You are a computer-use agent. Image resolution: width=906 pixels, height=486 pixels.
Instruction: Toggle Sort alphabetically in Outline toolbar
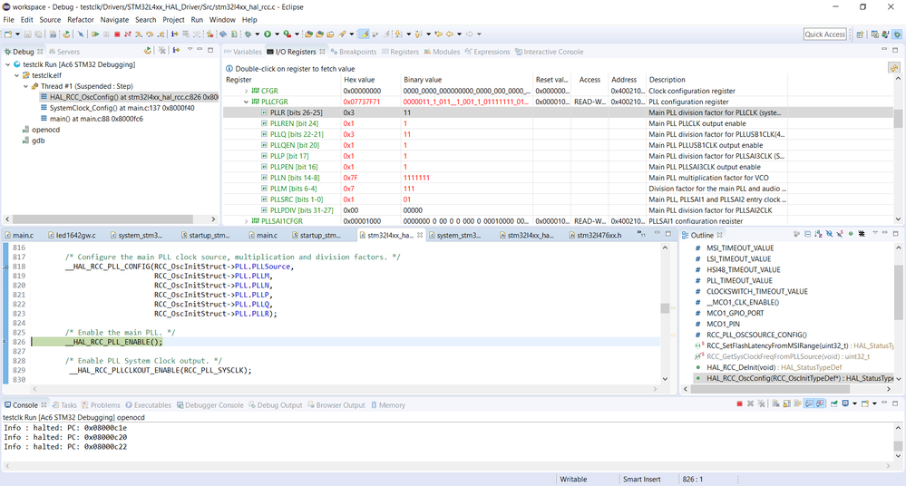pos(818,234)
